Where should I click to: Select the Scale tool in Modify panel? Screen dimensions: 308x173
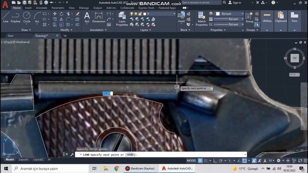tap(62, 25)
